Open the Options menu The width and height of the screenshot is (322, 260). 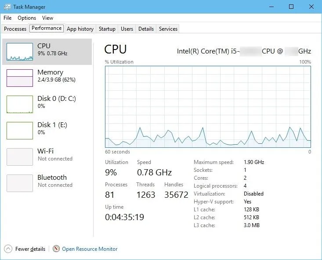click(x=27, y=18)
